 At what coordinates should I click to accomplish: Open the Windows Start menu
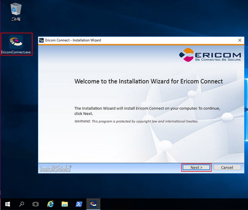pos(7,204)
